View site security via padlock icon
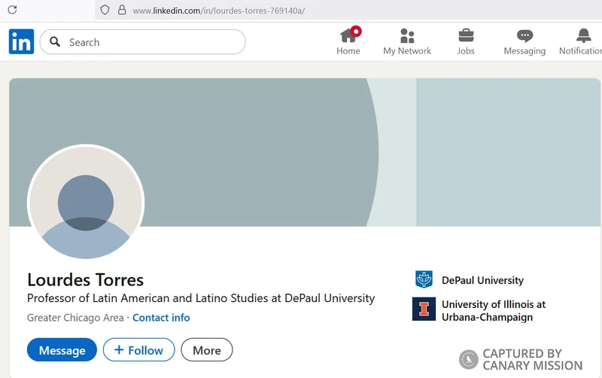602x378 pixels. click(x=122, y=10)
